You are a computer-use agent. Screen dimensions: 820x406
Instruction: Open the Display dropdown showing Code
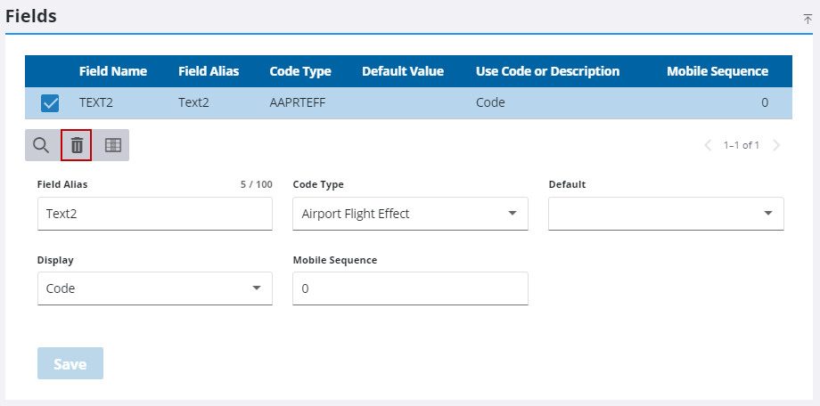coord(155,288)
